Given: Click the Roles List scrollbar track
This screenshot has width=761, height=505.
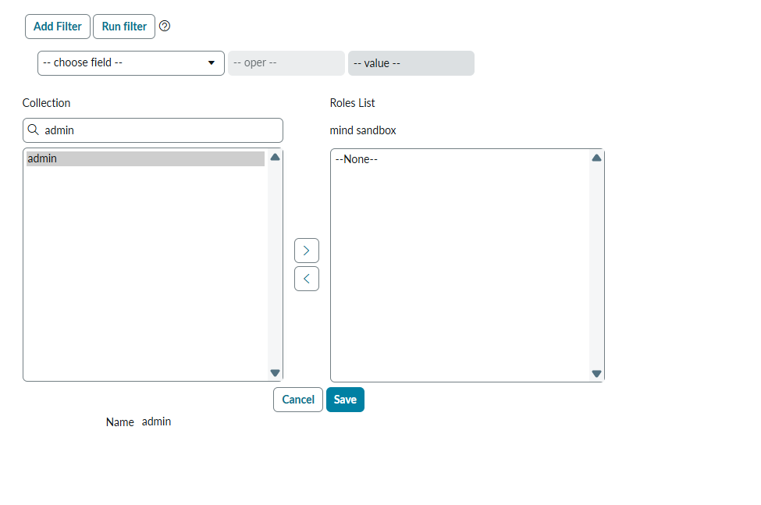Looking at the screenshot, I should point(596,265).
